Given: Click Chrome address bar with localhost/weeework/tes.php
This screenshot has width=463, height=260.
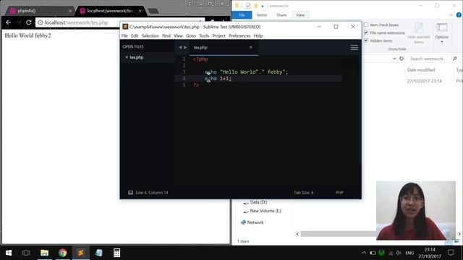Looking at the screenshot, I should pyautogui.click(x=77, y=22).
